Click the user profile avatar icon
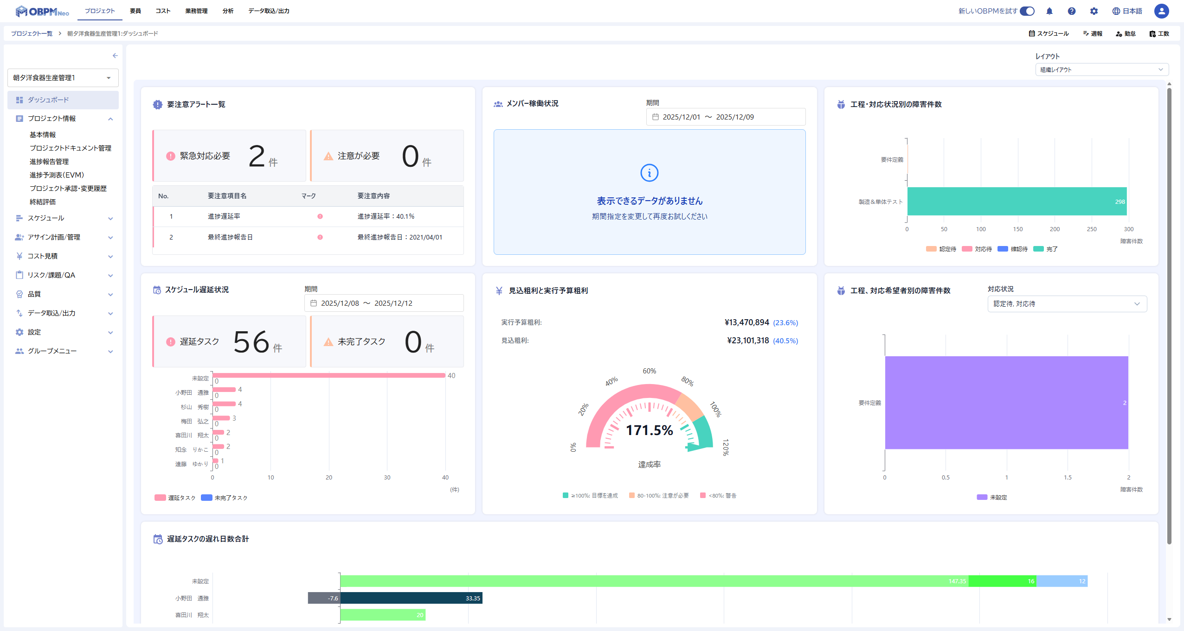The width and height of the screenshot is (1184, 631). pyautogui.click(x=1161, y=11)
